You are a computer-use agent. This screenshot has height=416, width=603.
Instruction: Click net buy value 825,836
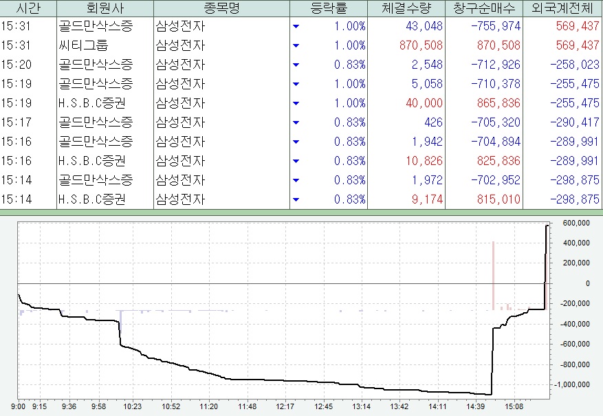(x=498, y=161)
